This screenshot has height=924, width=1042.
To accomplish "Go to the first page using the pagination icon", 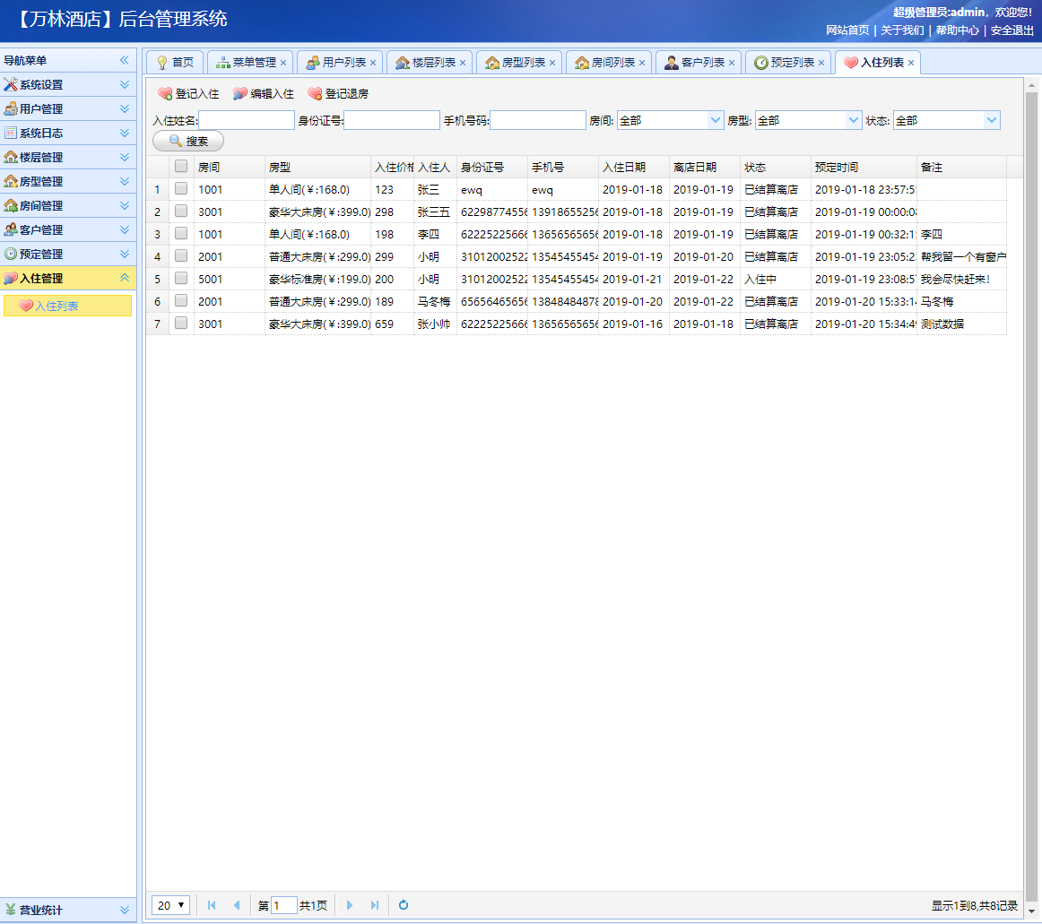I will [212, 905].
